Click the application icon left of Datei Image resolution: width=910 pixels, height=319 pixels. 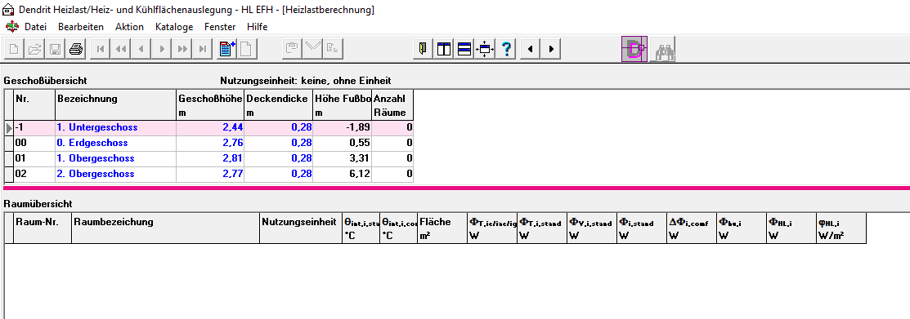[x=11, y=27]
